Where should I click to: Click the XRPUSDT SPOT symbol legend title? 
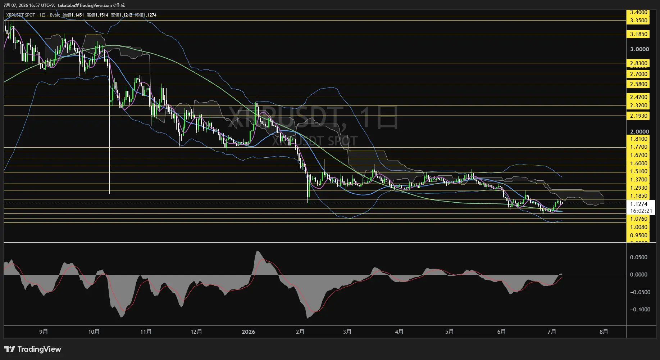21,15
